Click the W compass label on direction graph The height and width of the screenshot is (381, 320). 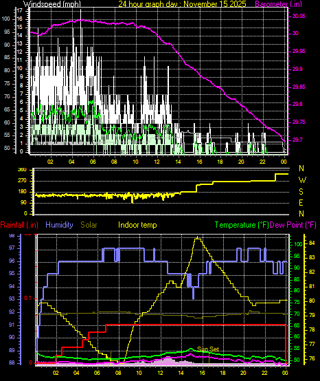coord(302,180)
